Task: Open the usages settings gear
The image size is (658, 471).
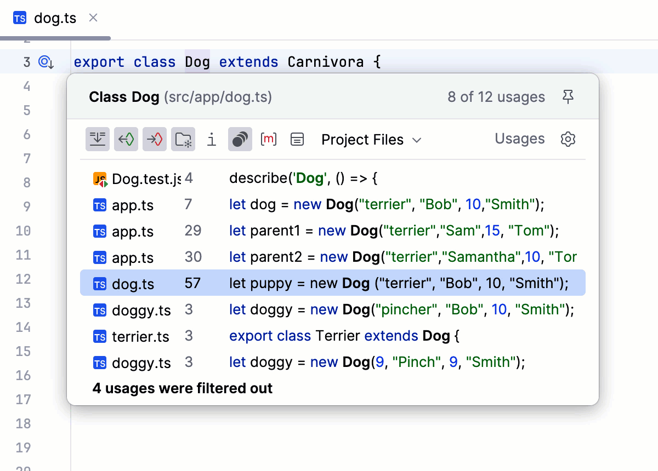Action: 568,139
